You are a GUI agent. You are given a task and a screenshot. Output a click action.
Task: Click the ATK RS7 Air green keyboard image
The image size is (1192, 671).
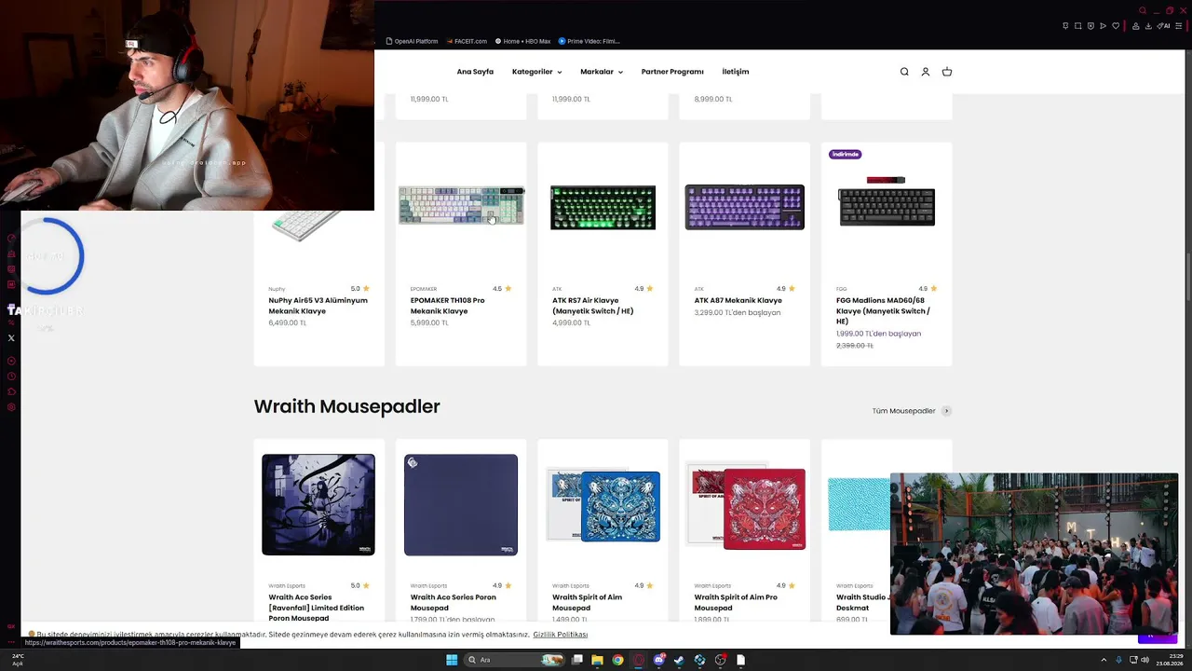coord(603,207)
